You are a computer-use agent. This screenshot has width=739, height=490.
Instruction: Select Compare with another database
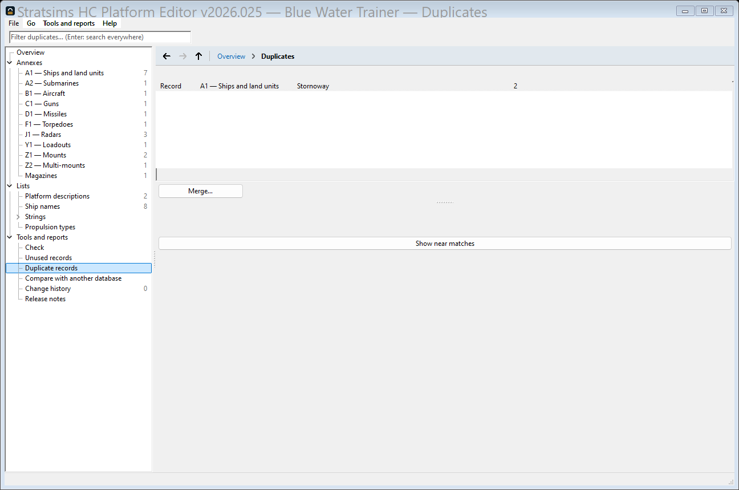click(x=73, y=278)
